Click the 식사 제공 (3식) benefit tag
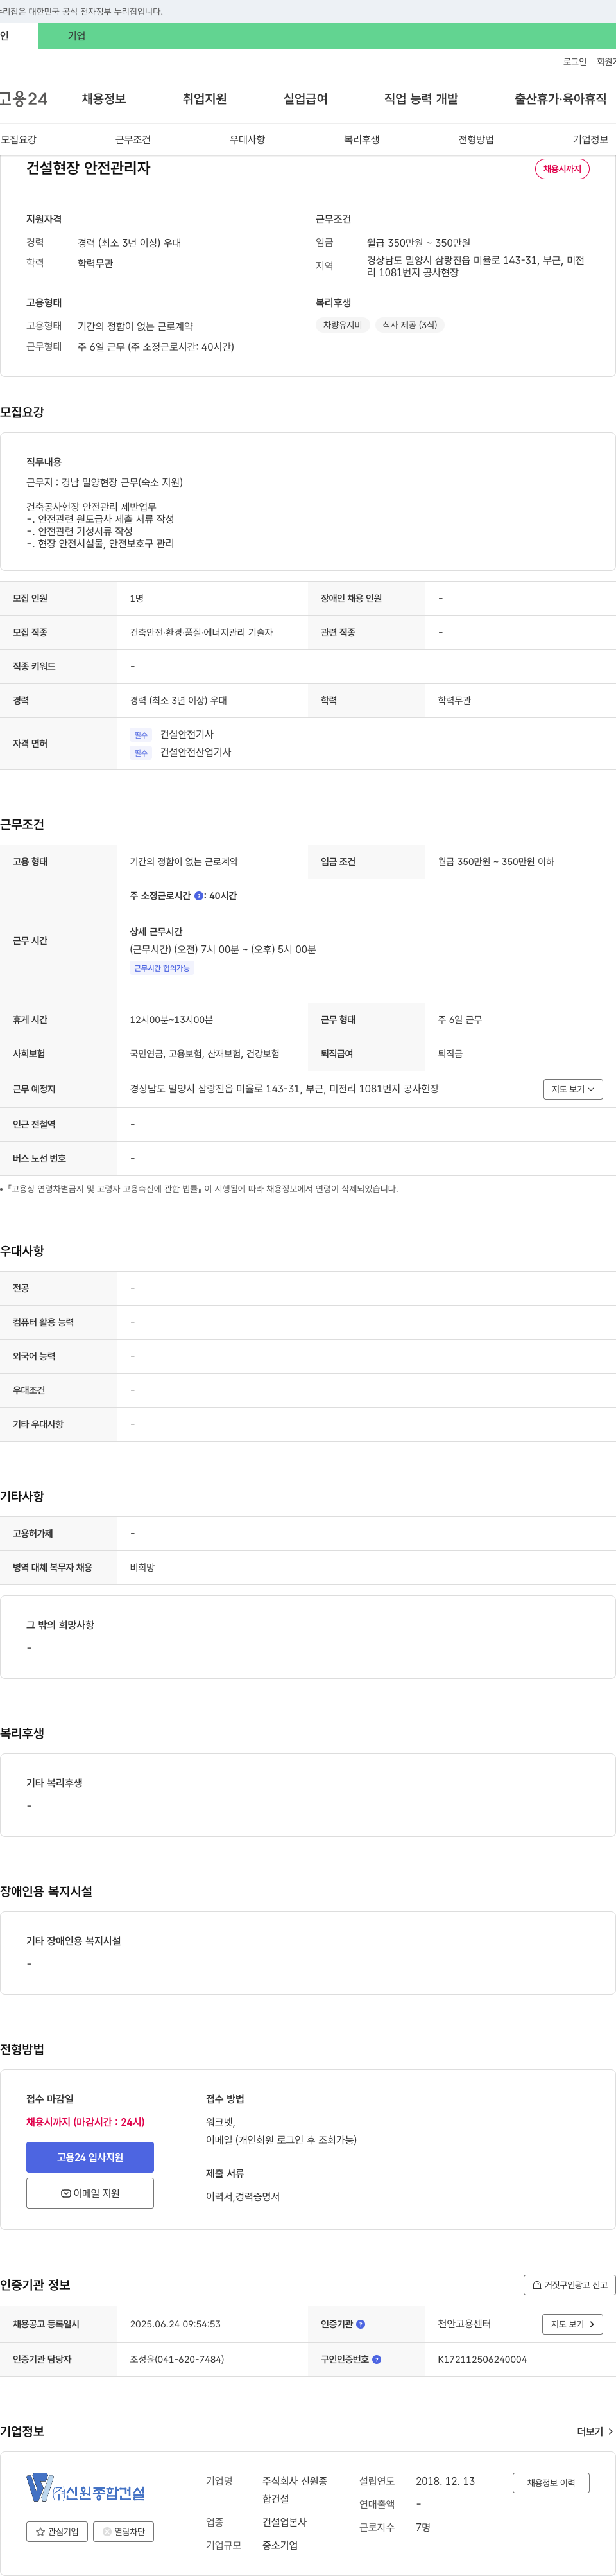Image resolution: width=616 pixels, height=2576 pixels. click(x=409, y=325)
